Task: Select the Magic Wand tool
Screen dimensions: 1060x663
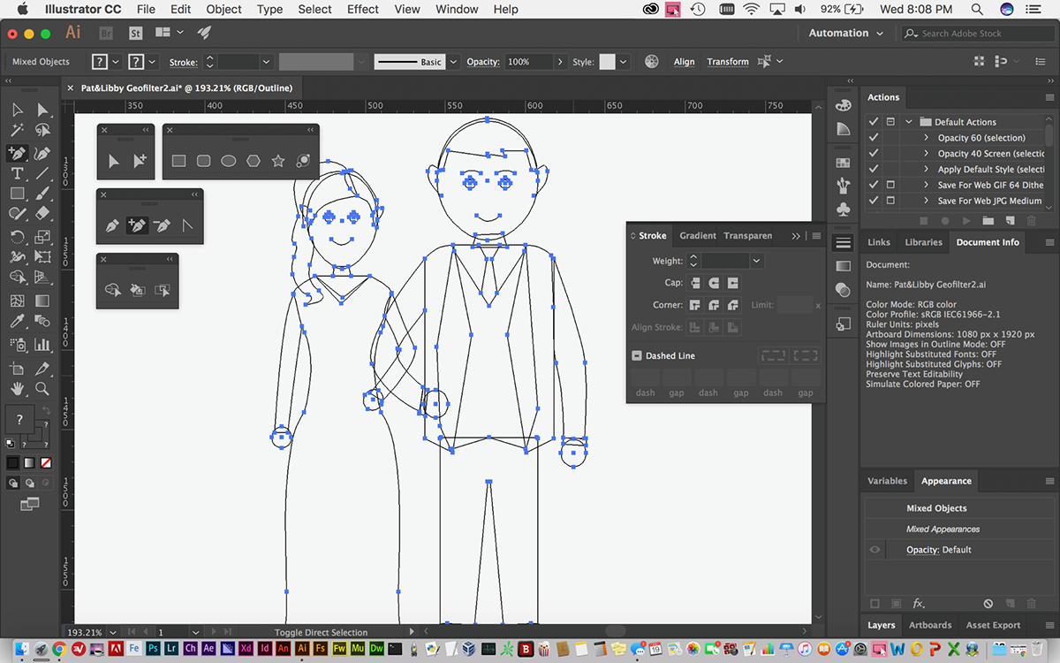Action: (17, 130)
